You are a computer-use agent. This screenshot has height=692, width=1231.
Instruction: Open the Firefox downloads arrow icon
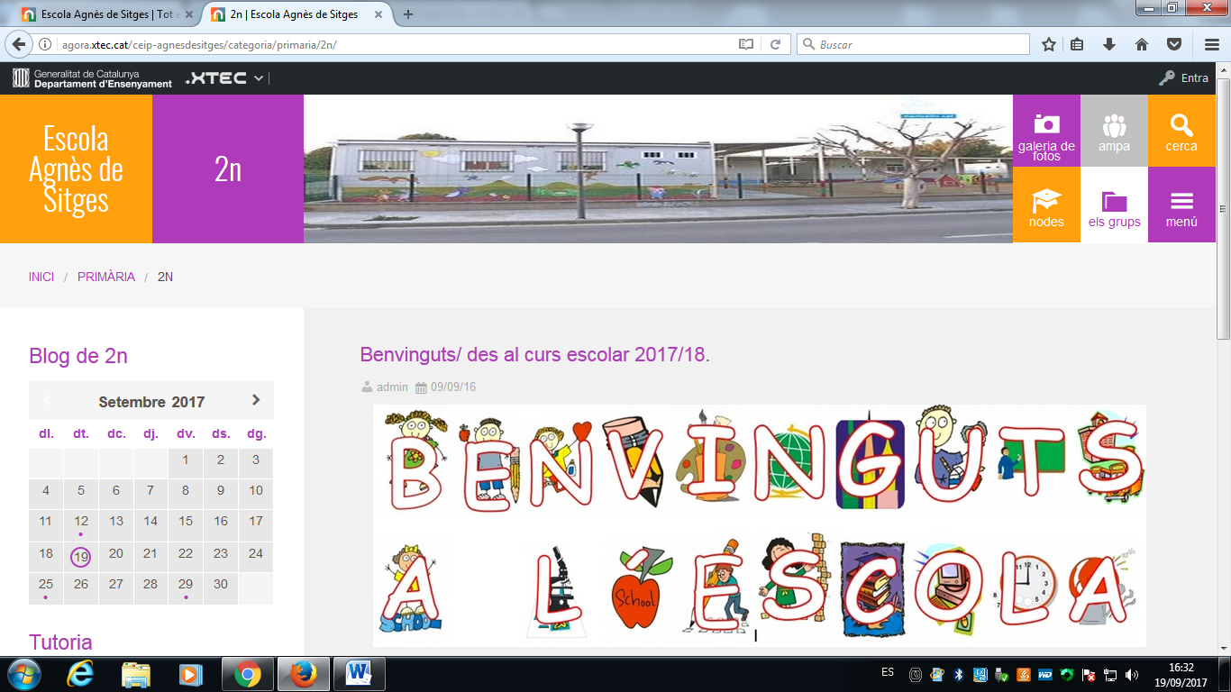click(1109, 44)
